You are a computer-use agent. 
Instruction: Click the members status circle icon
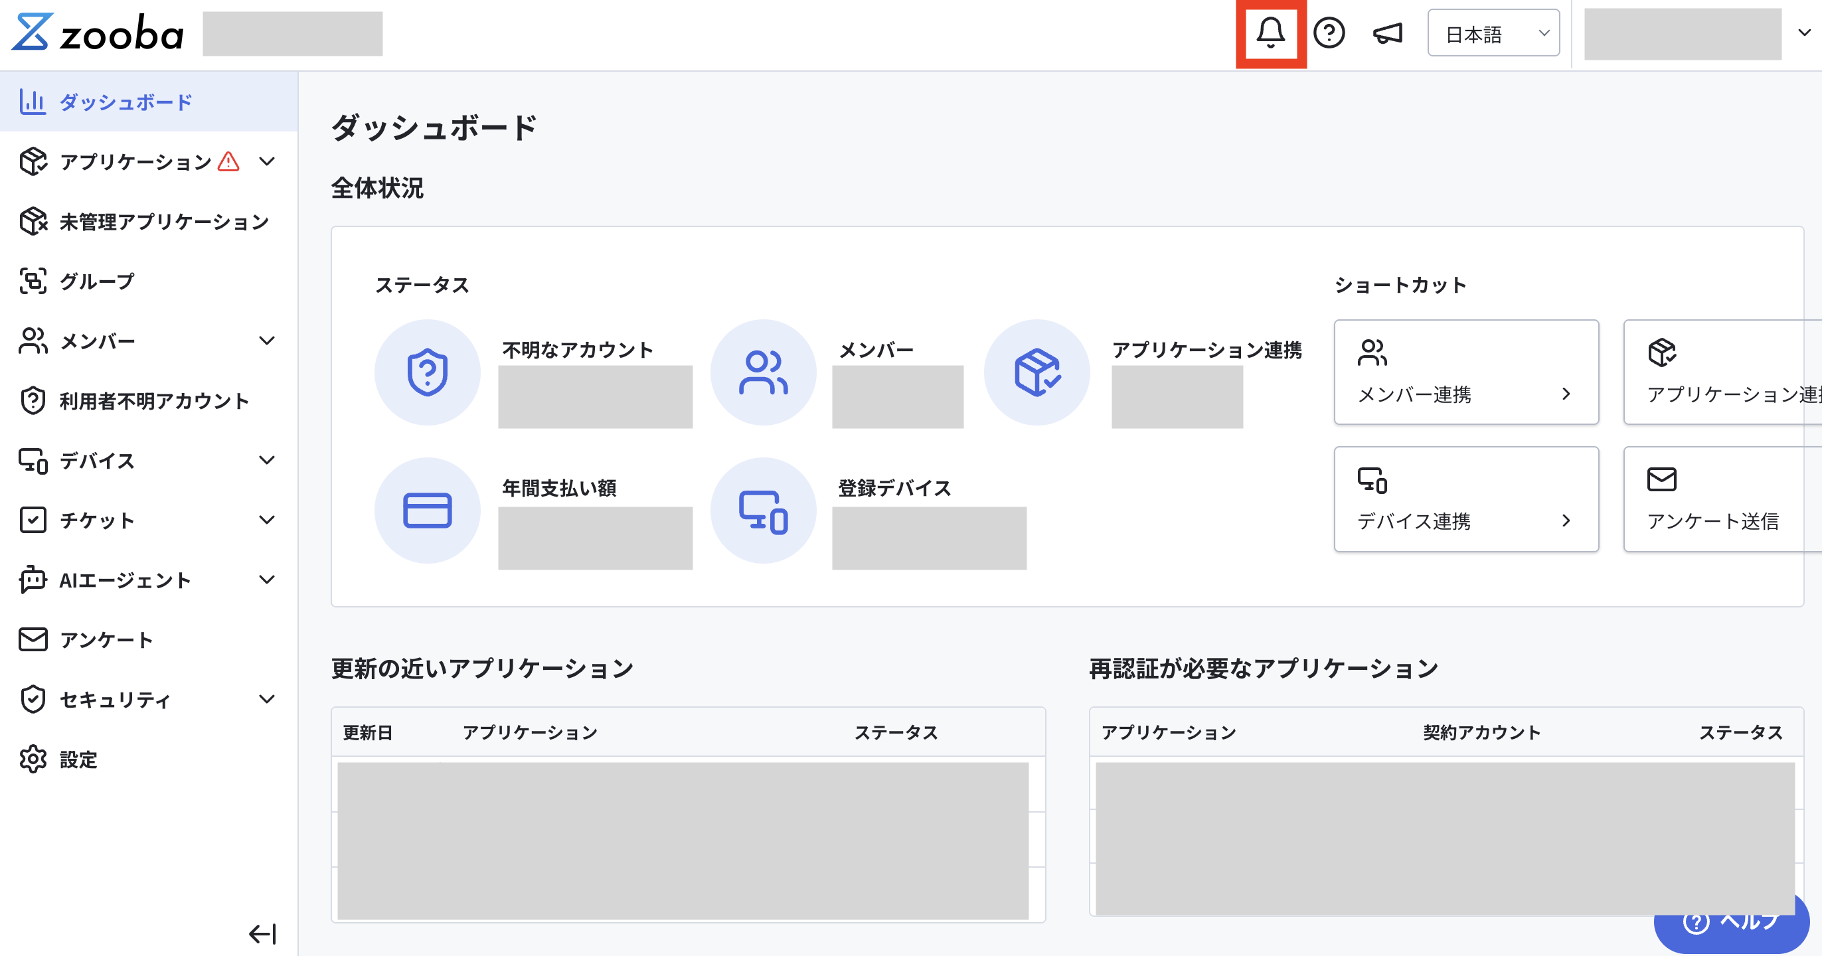pyautogui.click(x=763, y=372)
